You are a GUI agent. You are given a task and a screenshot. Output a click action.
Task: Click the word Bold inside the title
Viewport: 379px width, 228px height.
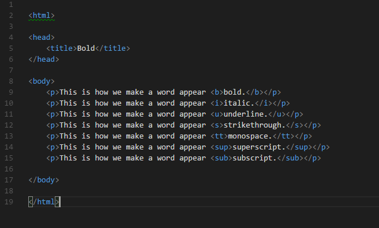(86, 48)
